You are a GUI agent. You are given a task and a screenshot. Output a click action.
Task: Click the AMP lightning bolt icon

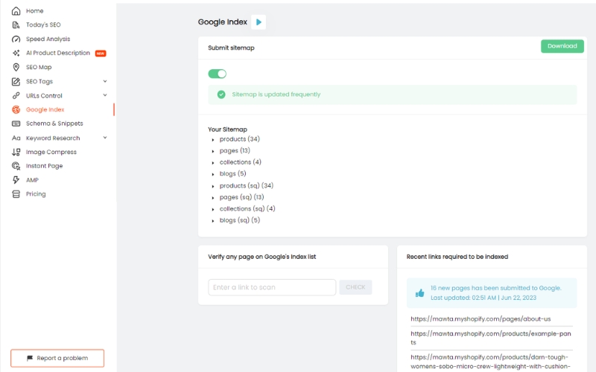pyautogui.click(x=16, y=180)
